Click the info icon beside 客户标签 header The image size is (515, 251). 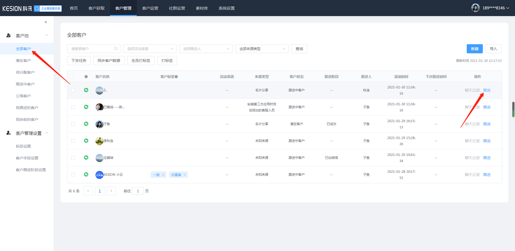tap(176, 77)
